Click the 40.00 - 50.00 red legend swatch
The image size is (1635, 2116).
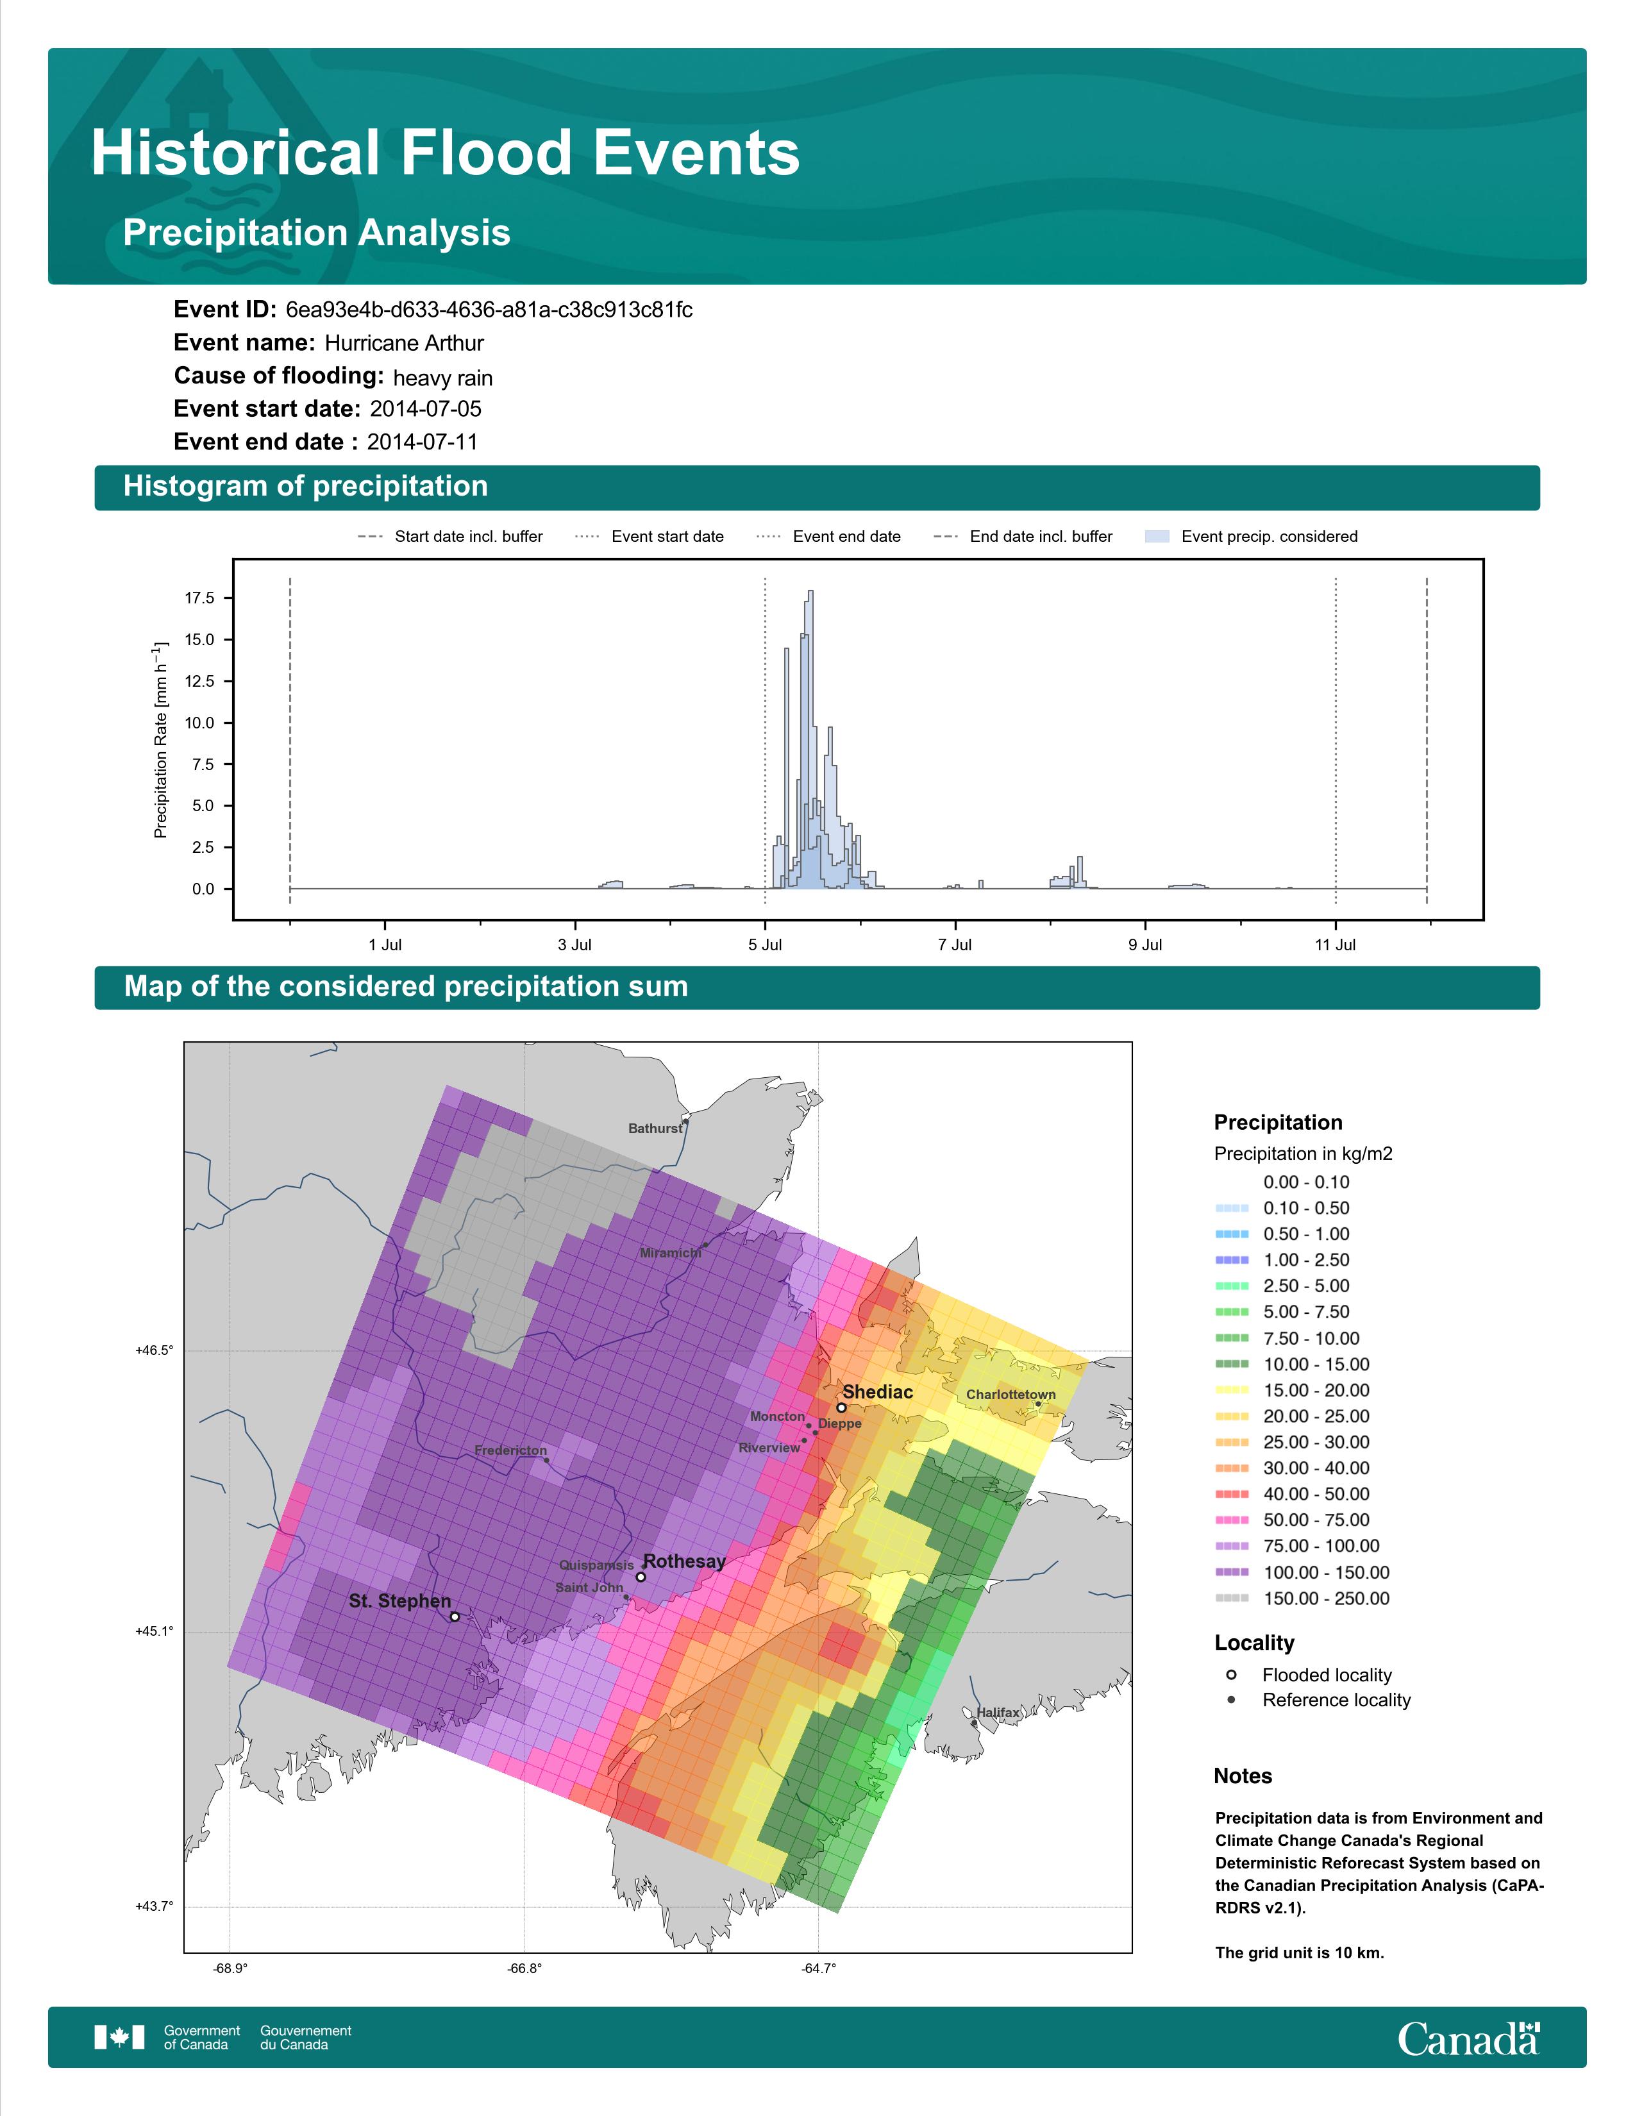tap(1231, 1494)
